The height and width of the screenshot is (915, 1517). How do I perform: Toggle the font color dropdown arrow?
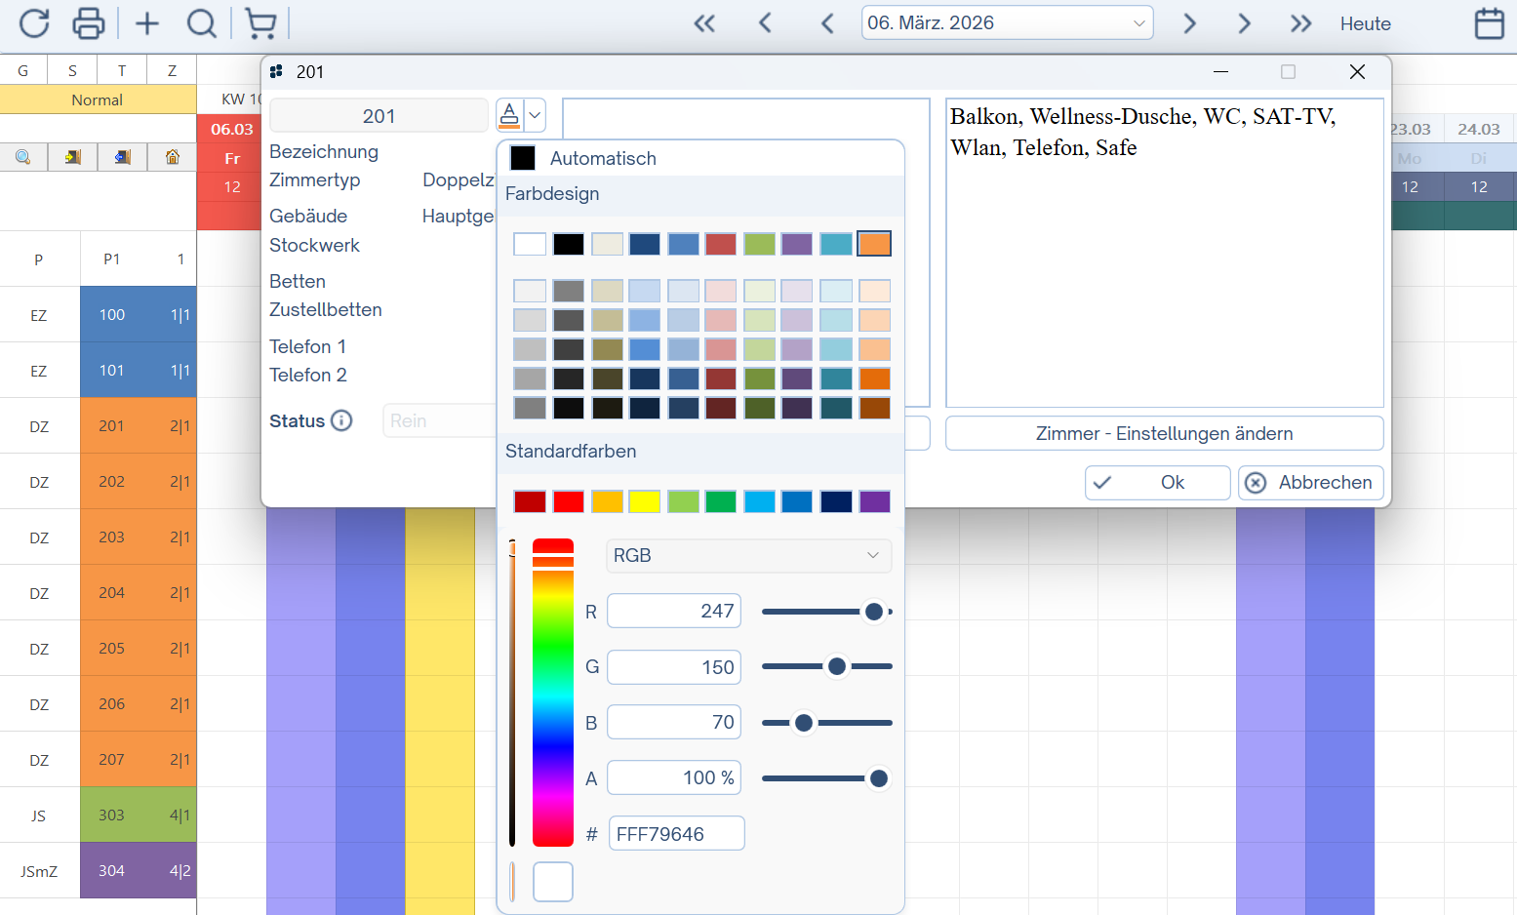pos(535,115)
